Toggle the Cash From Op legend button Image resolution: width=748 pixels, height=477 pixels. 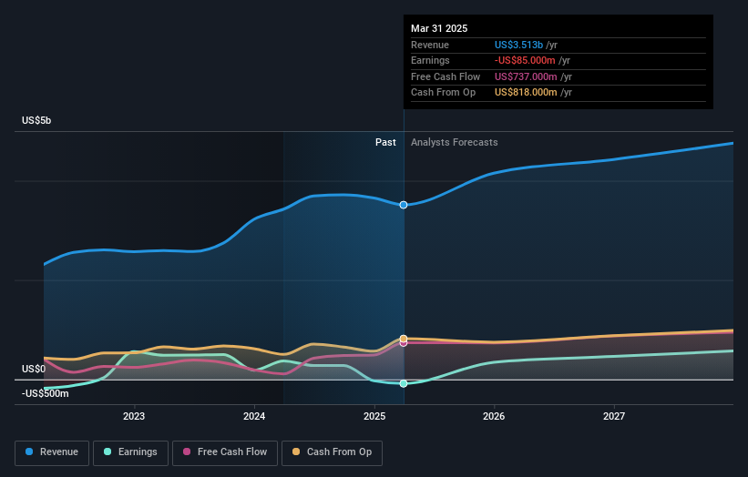pyautogui.click(x=332, y=452)
